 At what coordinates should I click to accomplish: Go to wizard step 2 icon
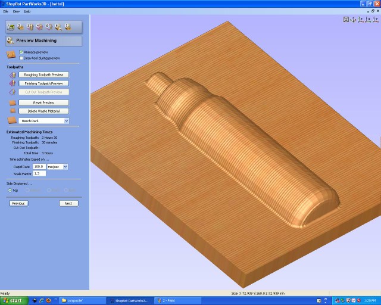20,27
